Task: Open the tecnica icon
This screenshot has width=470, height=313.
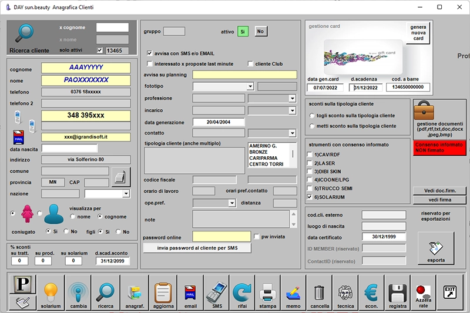Action: tap(345, 292)
